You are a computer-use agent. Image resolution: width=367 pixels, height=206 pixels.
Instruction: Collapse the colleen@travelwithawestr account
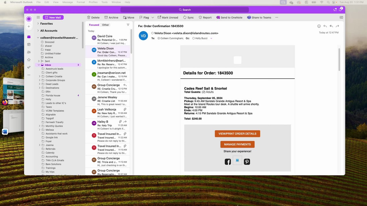[38, 38]
